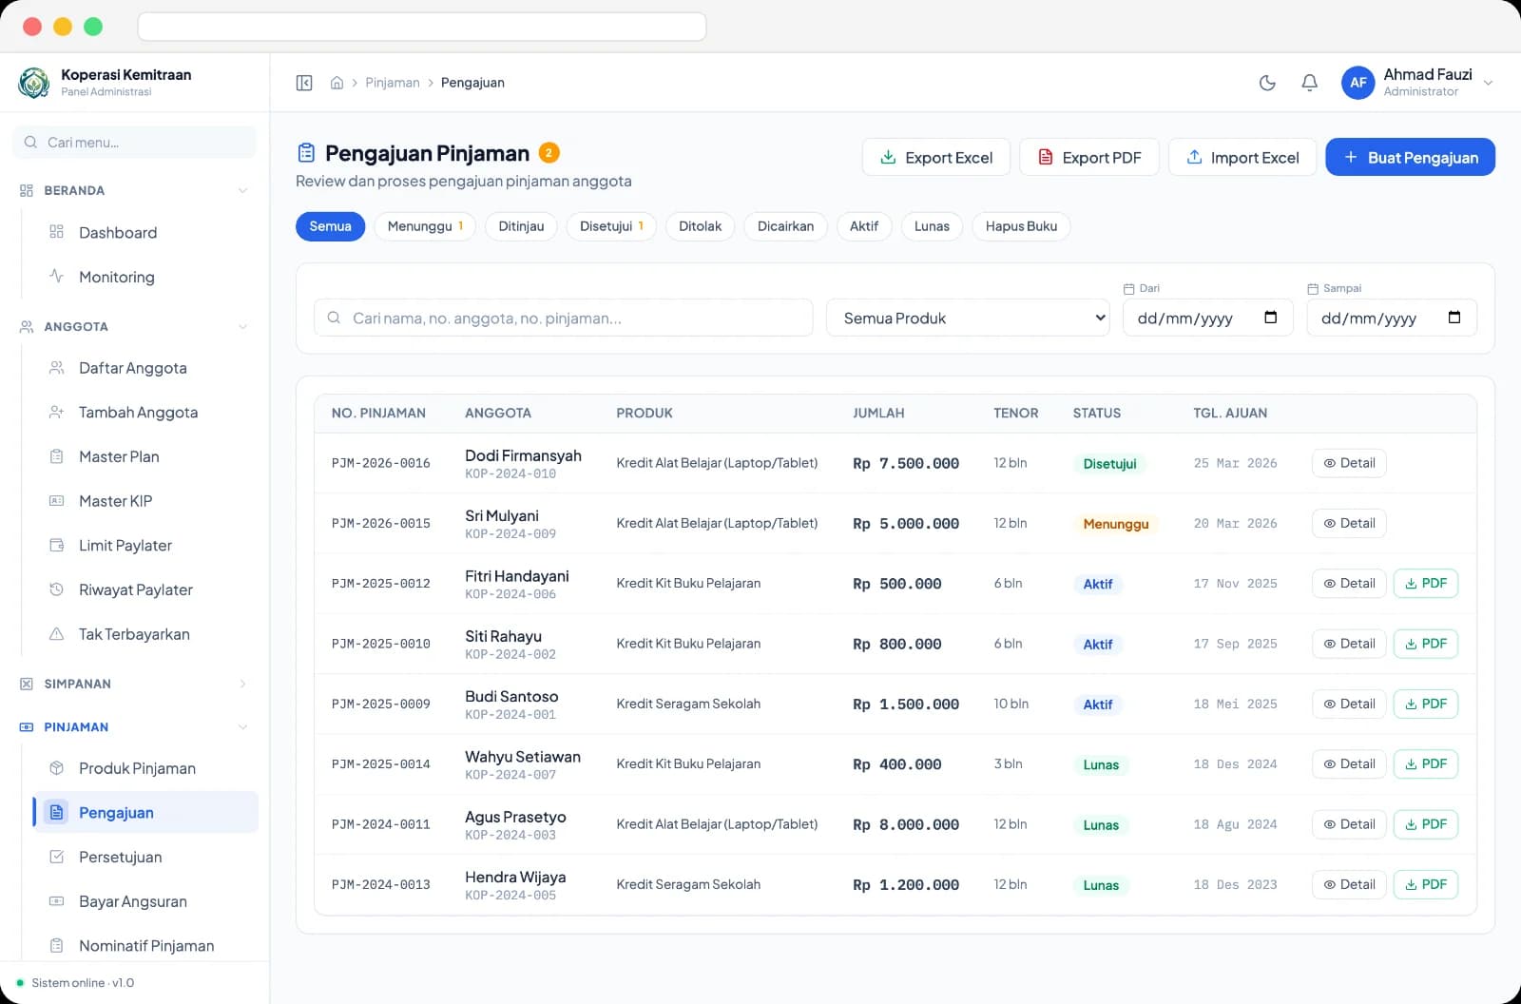
Task: Toggle dark mode with the moon icon
Action: (x=1267, y=83)
